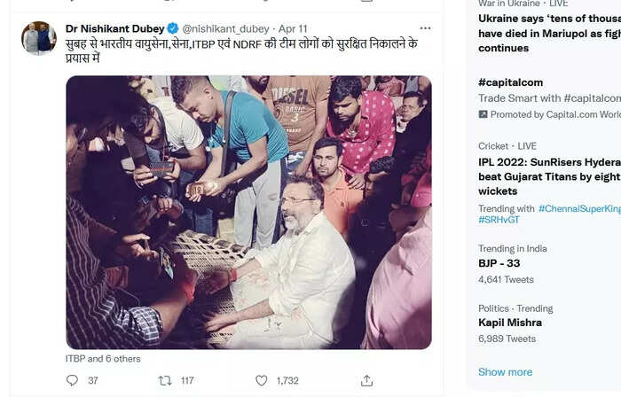Click the blue verified badge icon
The width and height of the screenshot is (621, 397).
(x=173, y=28)
